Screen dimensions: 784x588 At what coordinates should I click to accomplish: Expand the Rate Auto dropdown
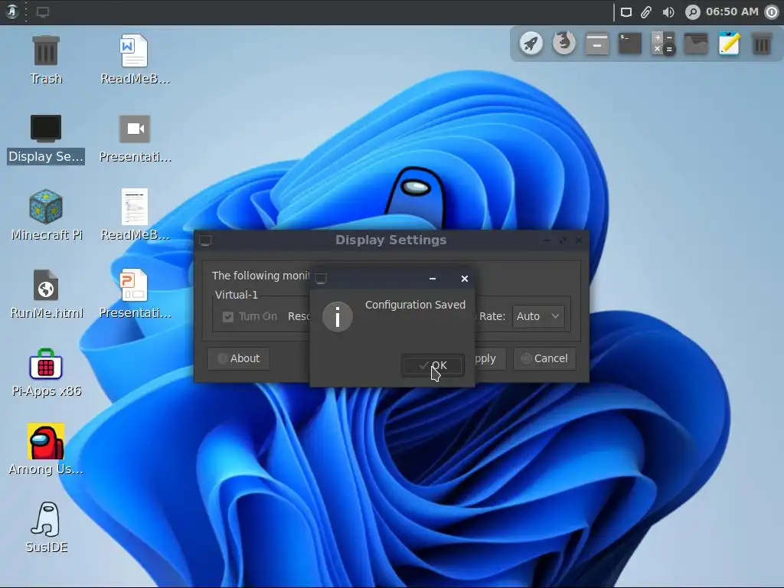point(538,316)
